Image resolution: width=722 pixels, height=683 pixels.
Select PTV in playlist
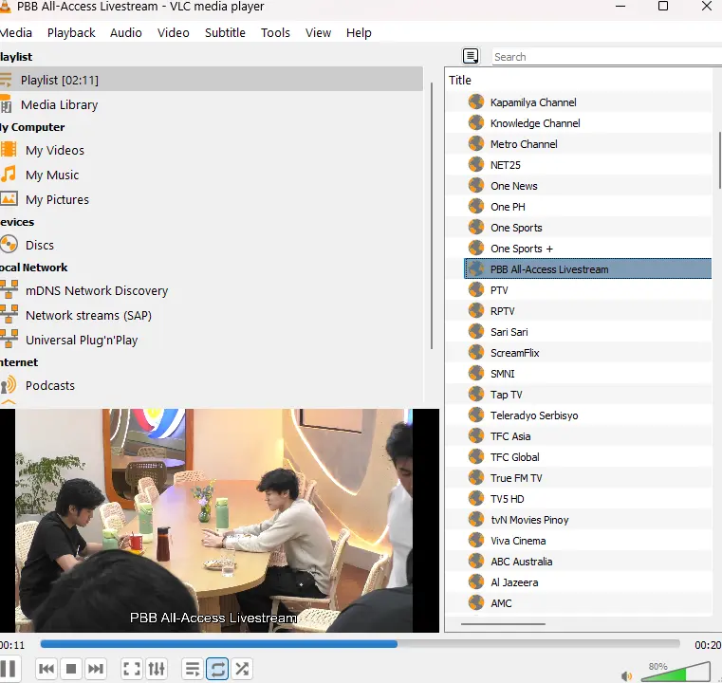(588, 290)
